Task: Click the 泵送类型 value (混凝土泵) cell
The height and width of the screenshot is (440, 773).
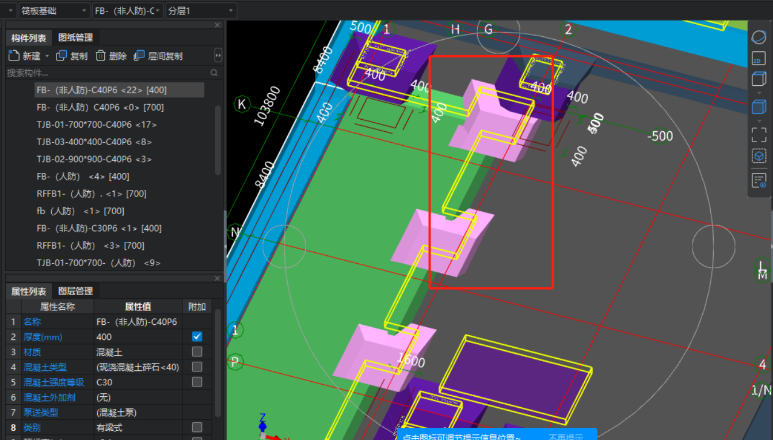Action: (x=138, y=412)
